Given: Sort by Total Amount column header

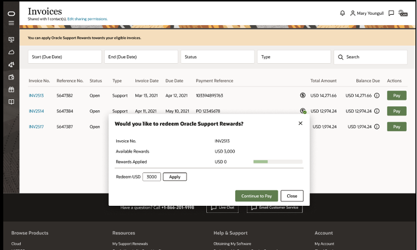Looking at the screenshot, I should pos(323,81).
